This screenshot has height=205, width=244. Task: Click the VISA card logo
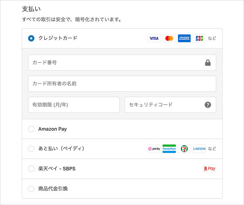coord(154,38)
